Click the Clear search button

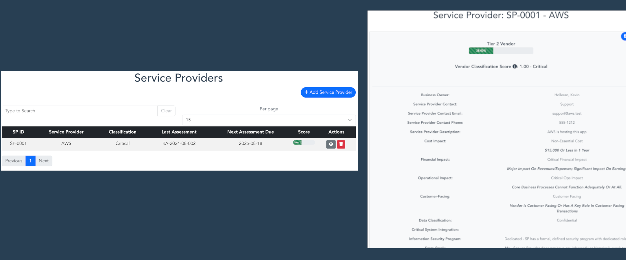tap(166, 111)
